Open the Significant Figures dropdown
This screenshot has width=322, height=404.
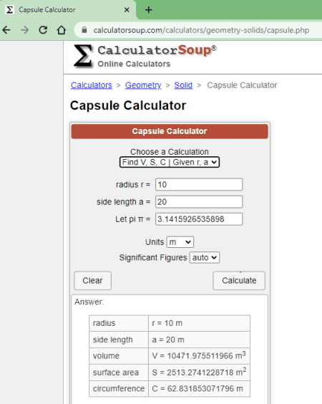[205, 257]
